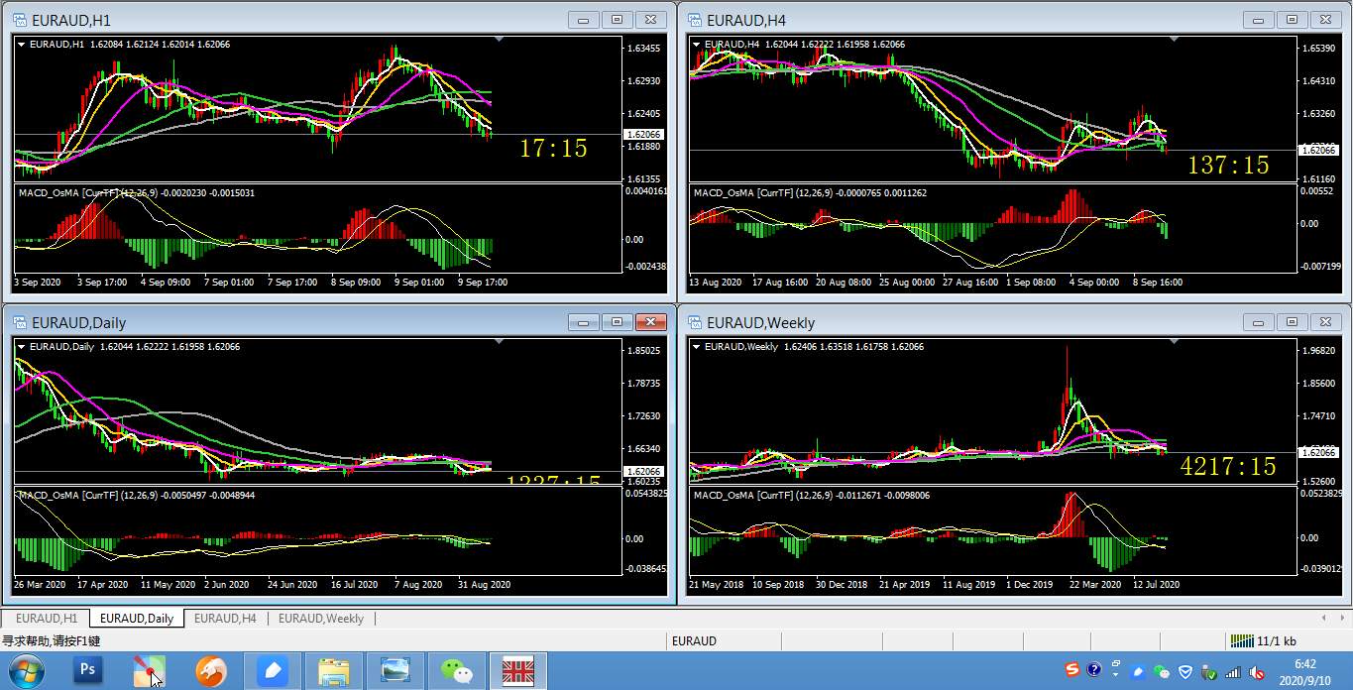Click the yellow 17:15 countdown on H1
1353x690 pixels.
tap(553, 149)
